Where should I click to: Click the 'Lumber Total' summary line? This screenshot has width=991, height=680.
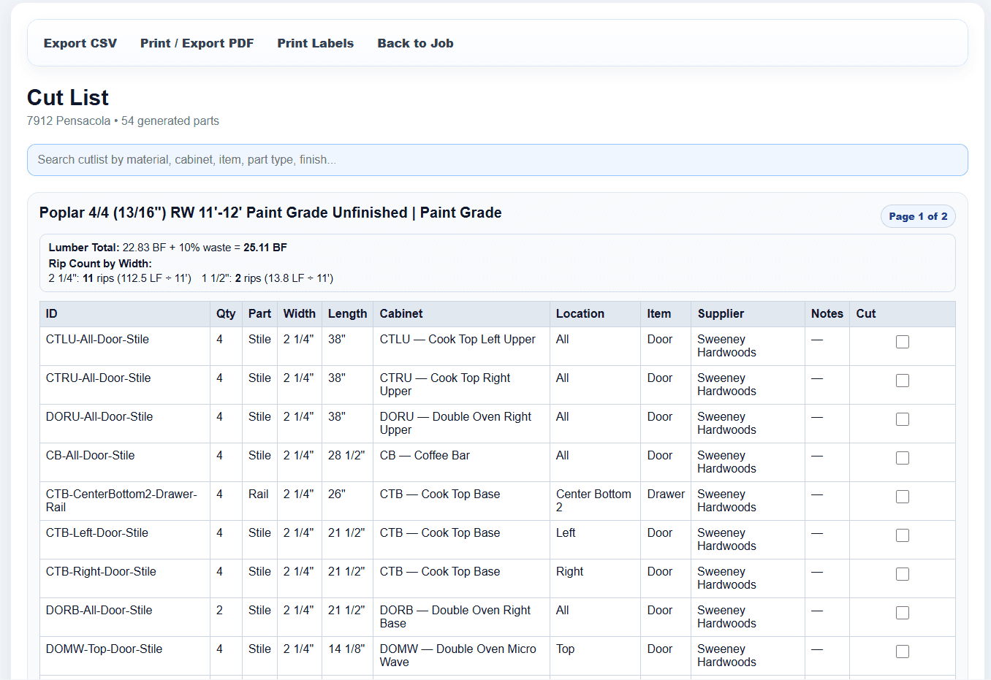168,248
